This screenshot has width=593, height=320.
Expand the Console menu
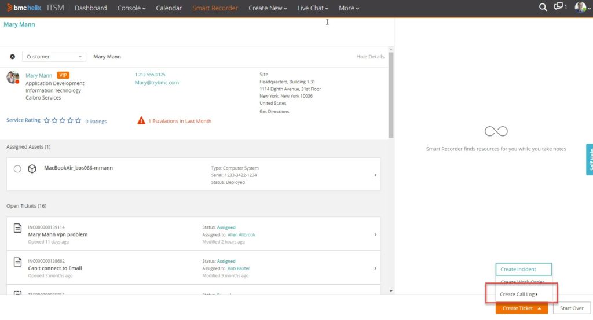pyautogui.click(x=131, y=8)
